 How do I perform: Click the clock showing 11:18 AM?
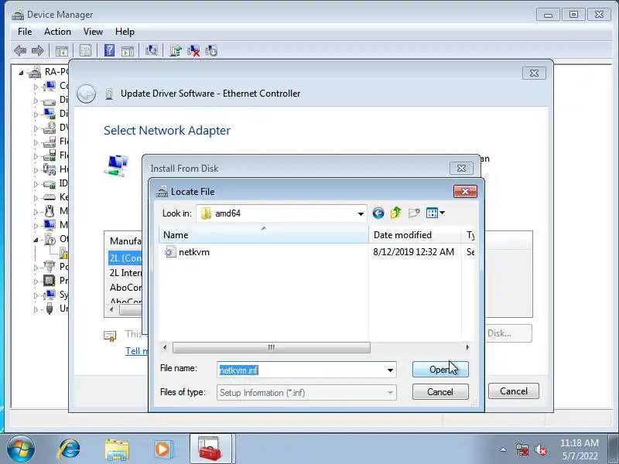click(579, 442)
